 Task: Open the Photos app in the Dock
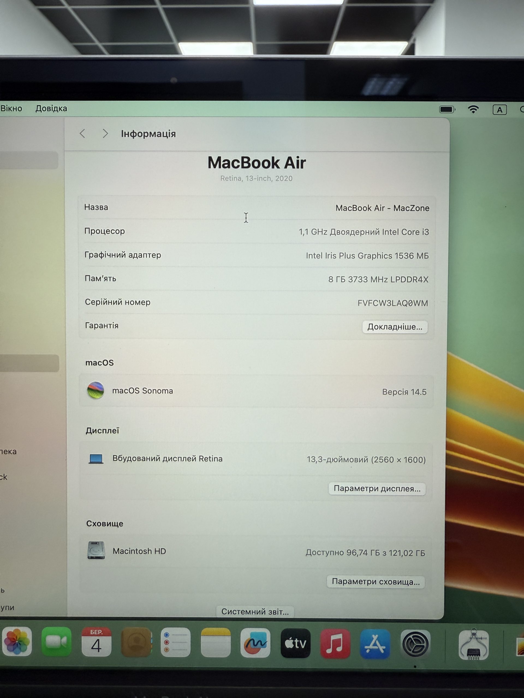point(17,642)
